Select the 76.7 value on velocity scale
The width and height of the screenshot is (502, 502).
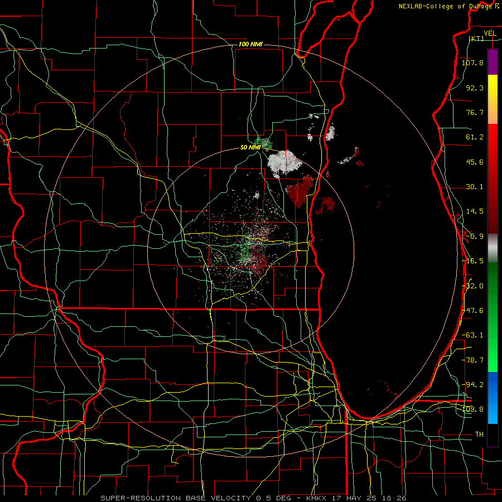pos(475,112)
